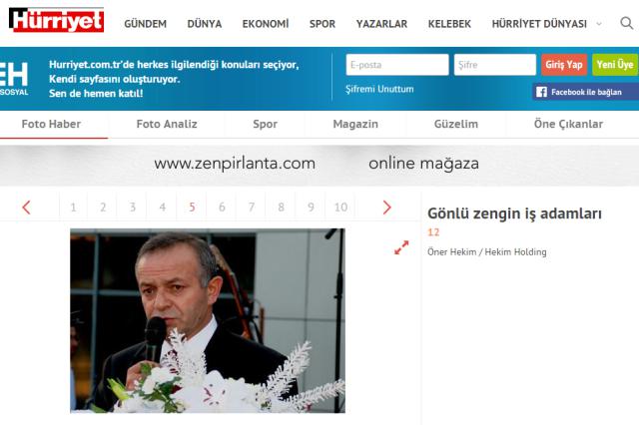Go to previous photo with left arrow

[x=27, y=208]
